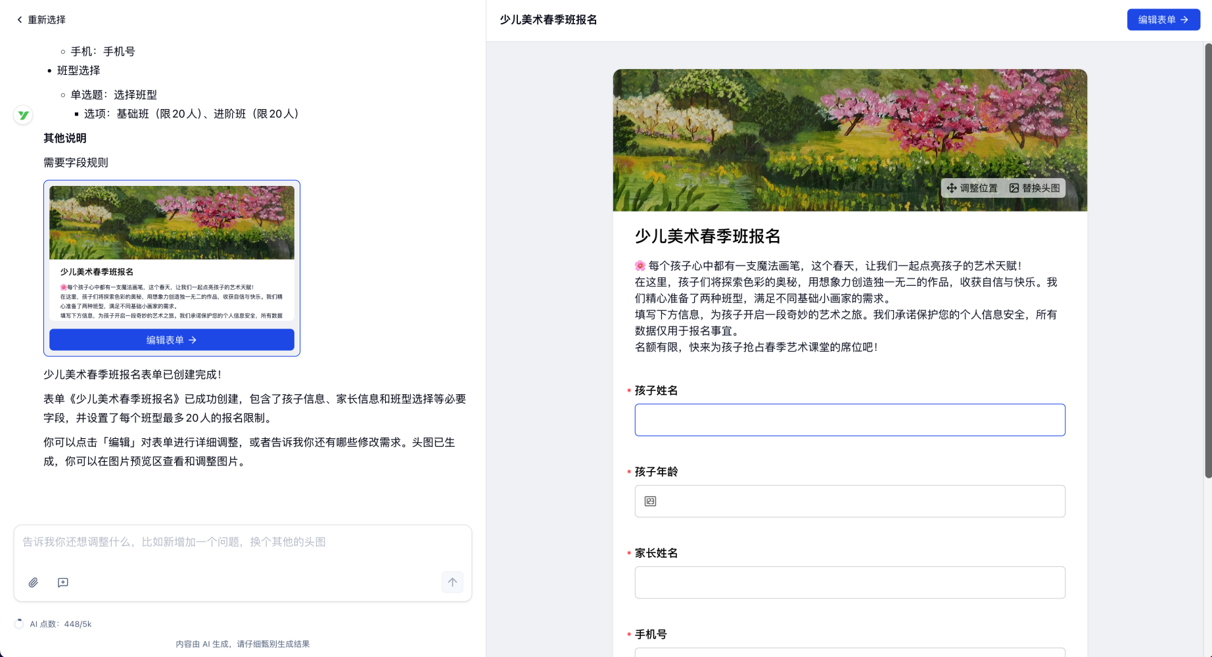Click 调整位置 on the header image
The width and height of the screenshot is (1212, 657).
pyautogui.click(x=972, y=188)
